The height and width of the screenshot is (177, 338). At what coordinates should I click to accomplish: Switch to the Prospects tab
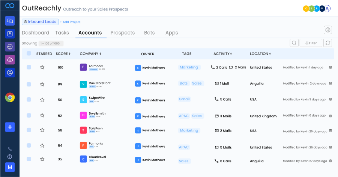[122, 33]
